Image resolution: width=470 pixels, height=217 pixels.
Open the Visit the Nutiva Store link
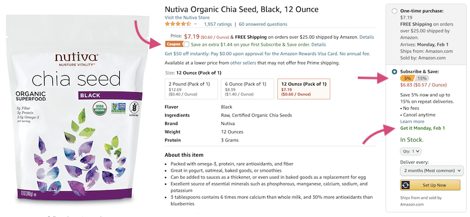187,18
